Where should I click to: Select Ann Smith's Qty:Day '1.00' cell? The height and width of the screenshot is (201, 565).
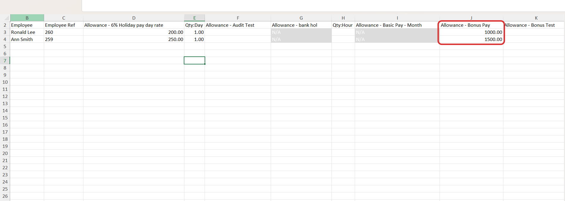pos(194,39)
